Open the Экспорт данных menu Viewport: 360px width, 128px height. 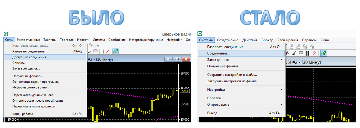point(28,40)
